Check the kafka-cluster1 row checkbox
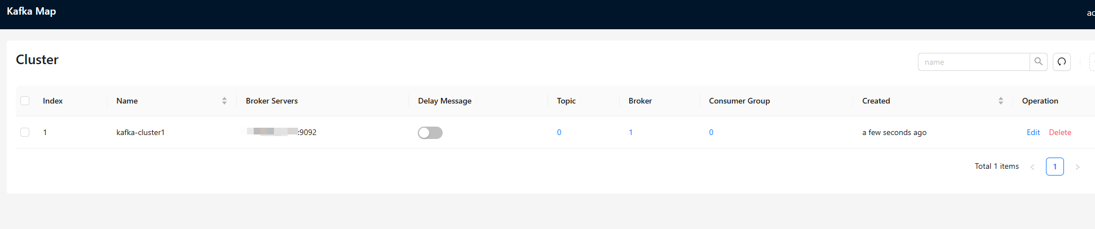 [x=25, y=132]
